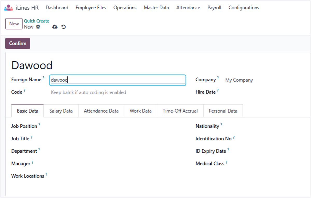Open the gear actions menu icon
311x198 pixels.
click(x=38, y=27)
